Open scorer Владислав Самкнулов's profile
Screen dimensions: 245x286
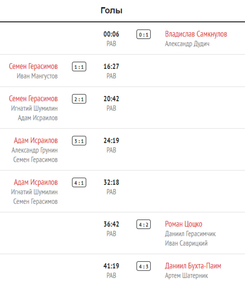(196, 34)
